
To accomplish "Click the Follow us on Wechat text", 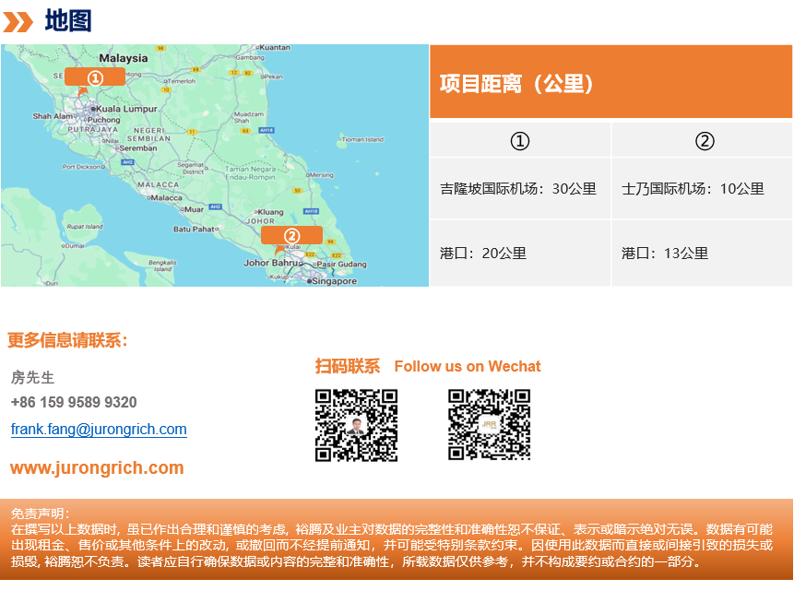I will 468,367.
